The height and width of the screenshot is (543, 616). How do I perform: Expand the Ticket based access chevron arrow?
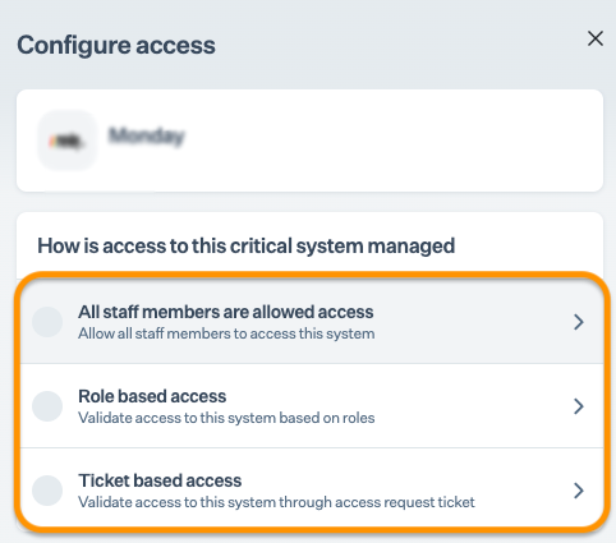pyautogui.click(x=578, y=490)
